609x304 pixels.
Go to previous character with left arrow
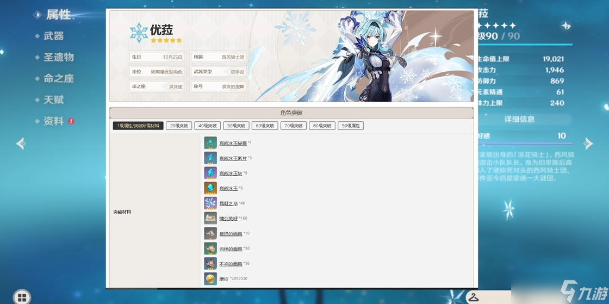pyautogui.click(x=21, y=144)
